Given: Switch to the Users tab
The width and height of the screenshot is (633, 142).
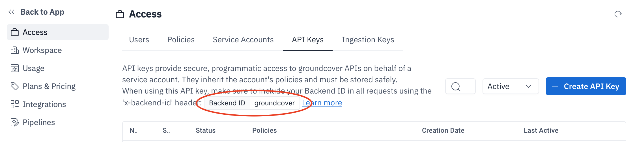Looking at the screenshot, I should [139, 40].
